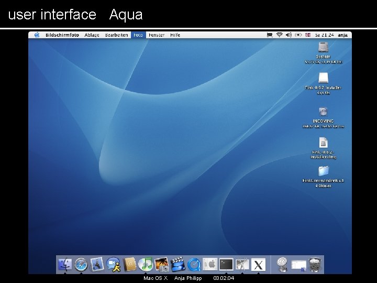Viewport: 377px width, 283px height.
Task: Open the Apple menu
Action: pyautogui.click(x=37, y=35)
